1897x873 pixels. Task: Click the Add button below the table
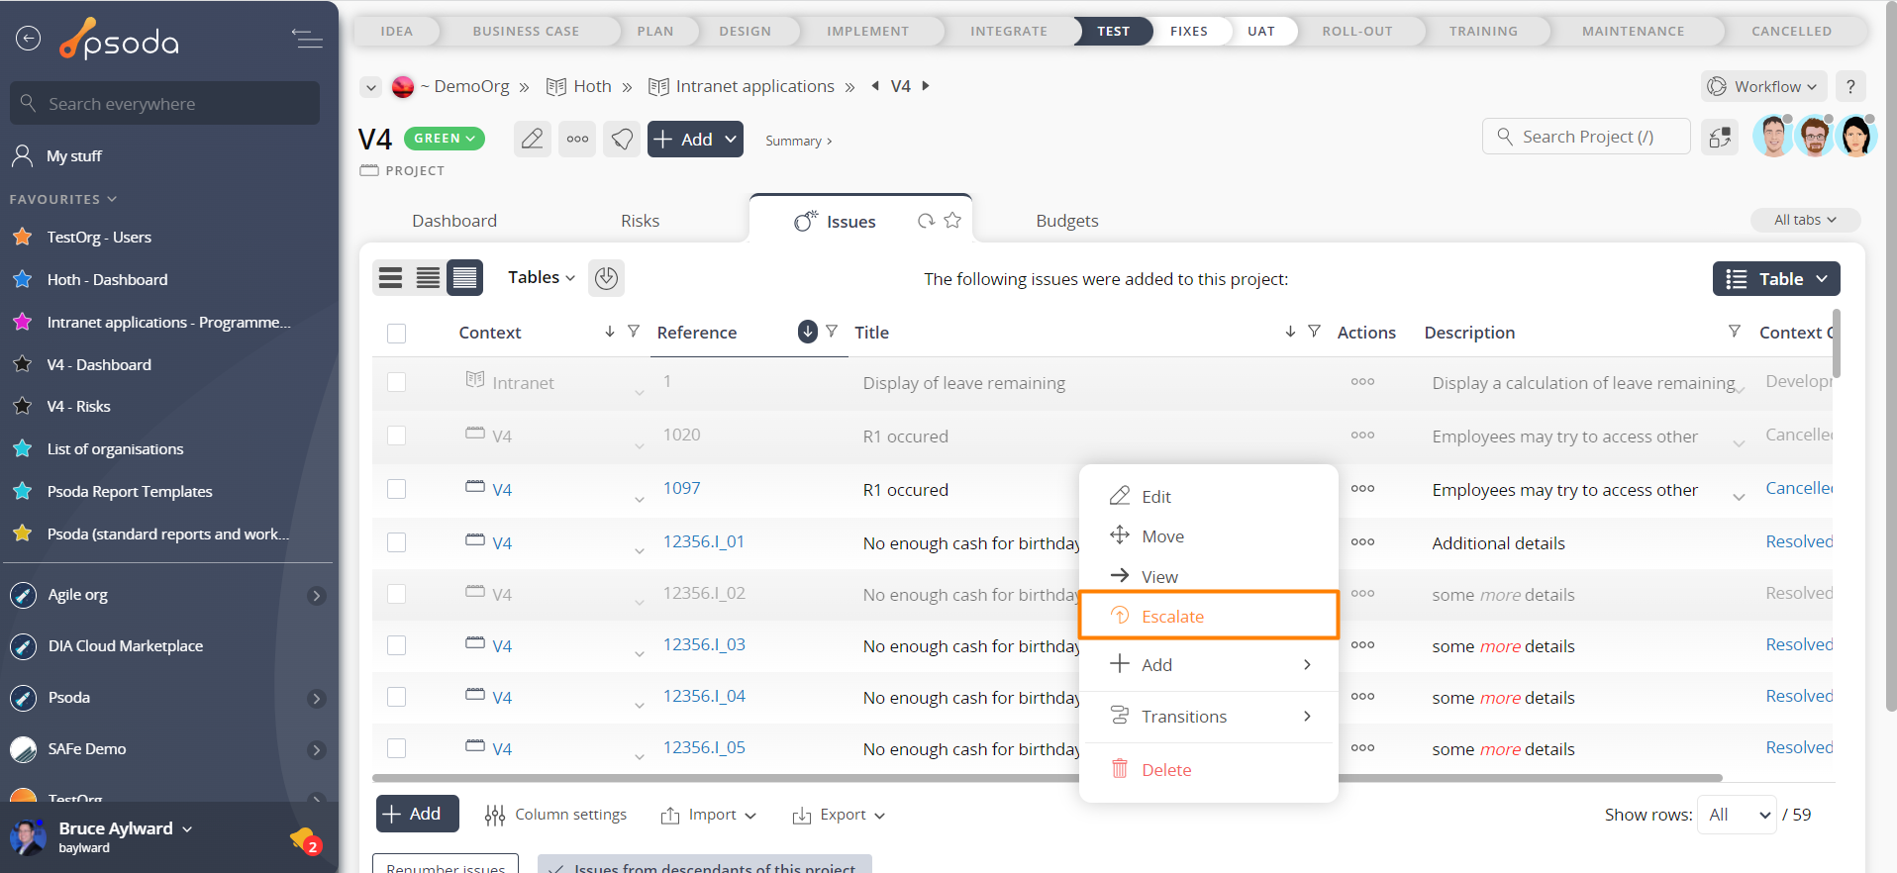(x=417, y=814)
